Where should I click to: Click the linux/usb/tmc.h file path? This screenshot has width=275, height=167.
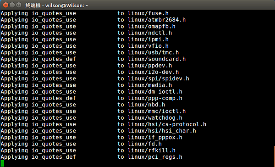click(x=153, y=52)
